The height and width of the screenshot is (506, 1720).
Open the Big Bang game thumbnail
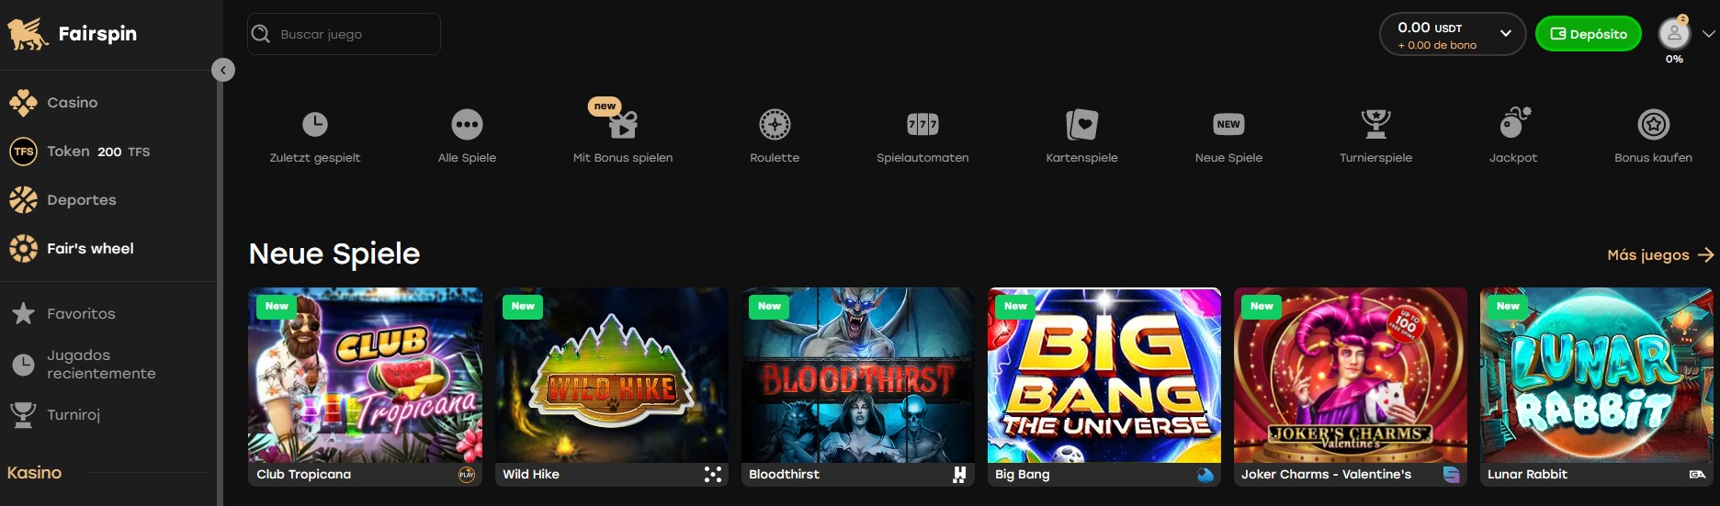pyautogui.click(x=1103, y=376)
